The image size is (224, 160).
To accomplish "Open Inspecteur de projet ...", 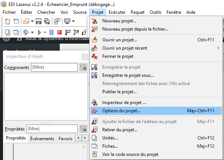I will pyautogui.click(x=156, y=103).
